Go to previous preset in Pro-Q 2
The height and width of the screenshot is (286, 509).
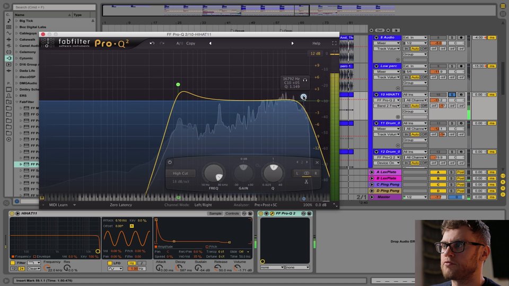coord(210,43)
